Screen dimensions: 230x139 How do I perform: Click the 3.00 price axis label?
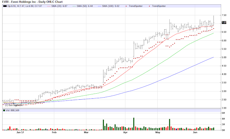(x=224, y=91)
